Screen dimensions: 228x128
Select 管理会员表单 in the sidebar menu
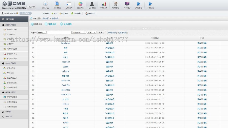12,88
